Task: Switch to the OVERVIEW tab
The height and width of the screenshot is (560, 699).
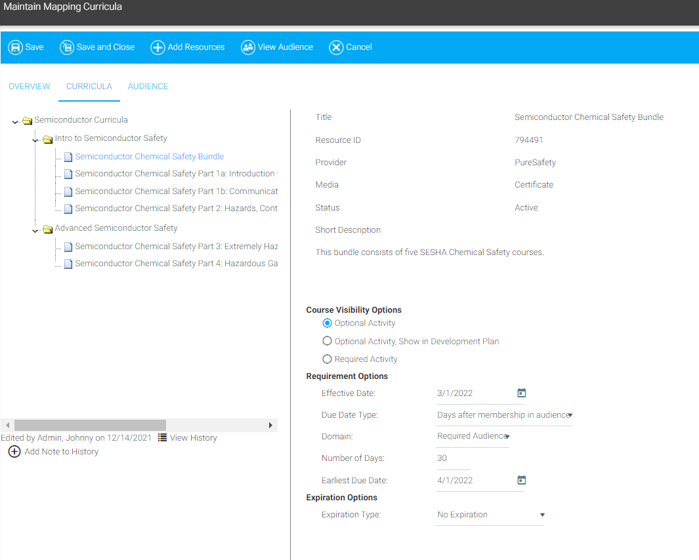Action: point(30,87)
